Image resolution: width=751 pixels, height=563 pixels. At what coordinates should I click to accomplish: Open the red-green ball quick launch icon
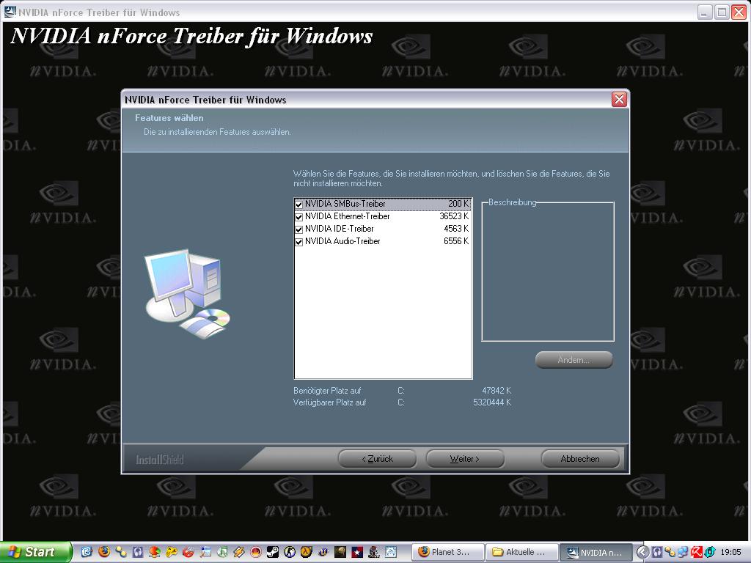pos(154,552)
